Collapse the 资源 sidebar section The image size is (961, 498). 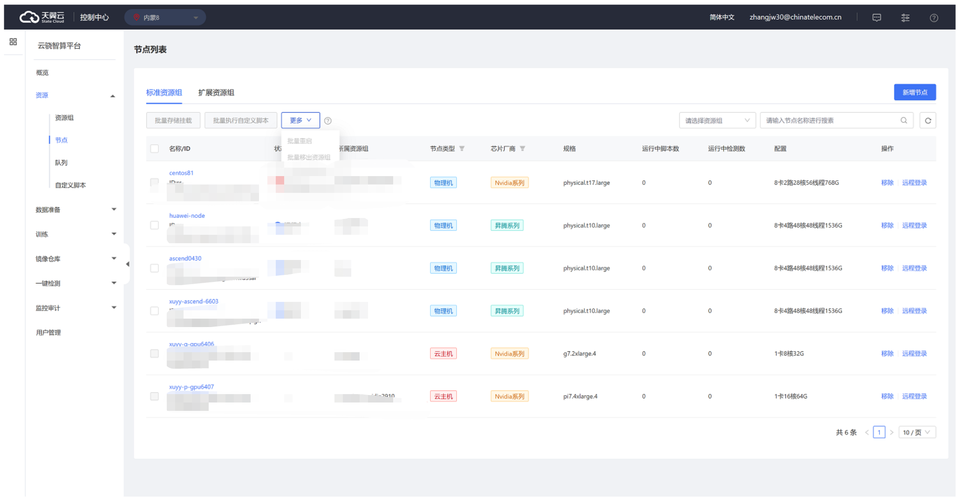pos(113,96)
